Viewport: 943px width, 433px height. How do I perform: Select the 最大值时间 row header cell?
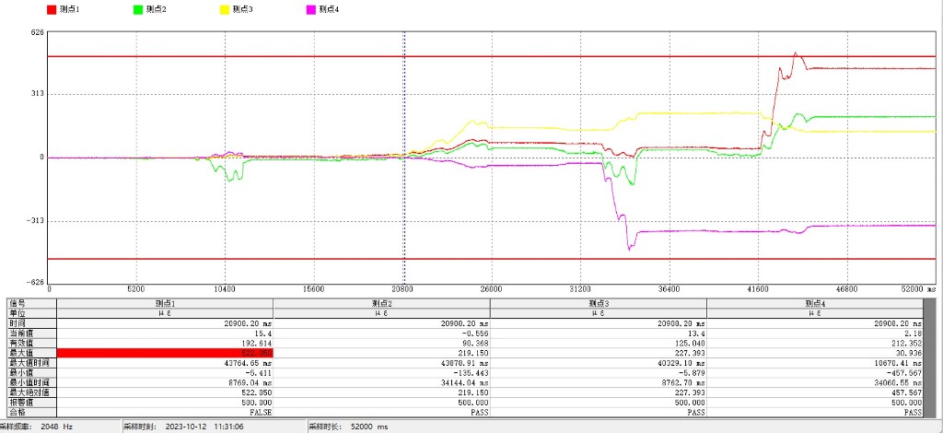coord(31,363)
